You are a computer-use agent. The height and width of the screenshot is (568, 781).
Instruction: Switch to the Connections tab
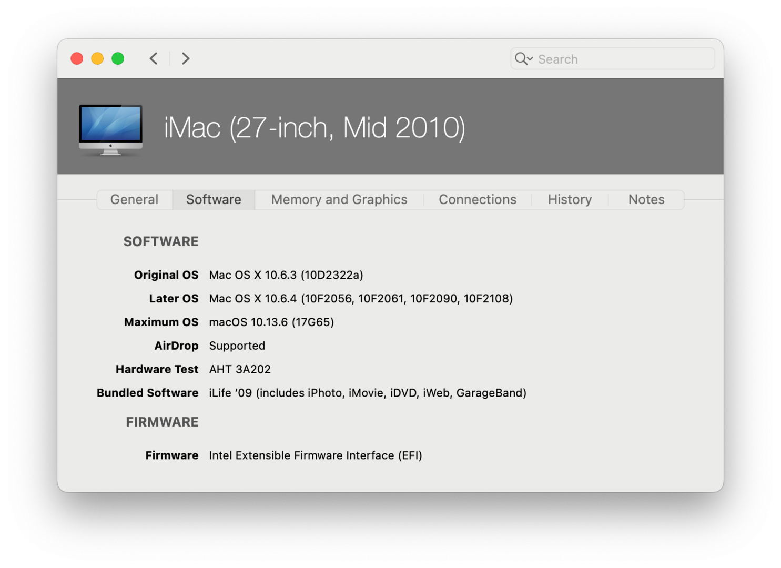478,200
